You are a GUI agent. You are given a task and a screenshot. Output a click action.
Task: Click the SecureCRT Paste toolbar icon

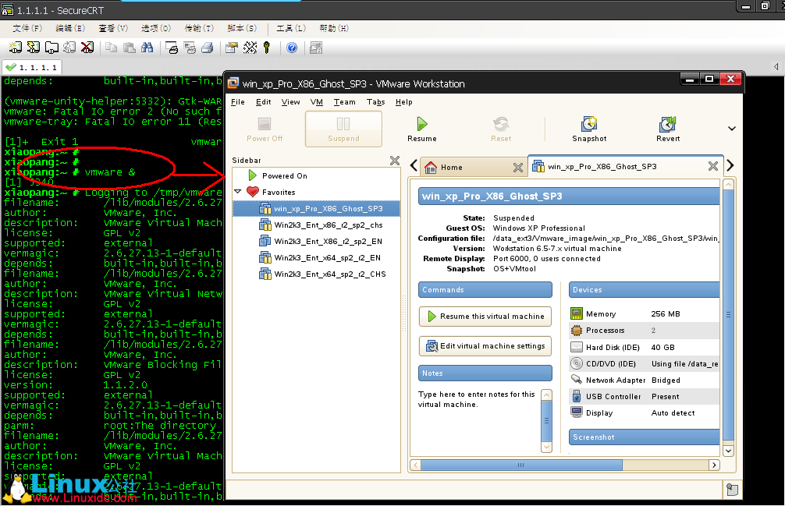[130, 48]
